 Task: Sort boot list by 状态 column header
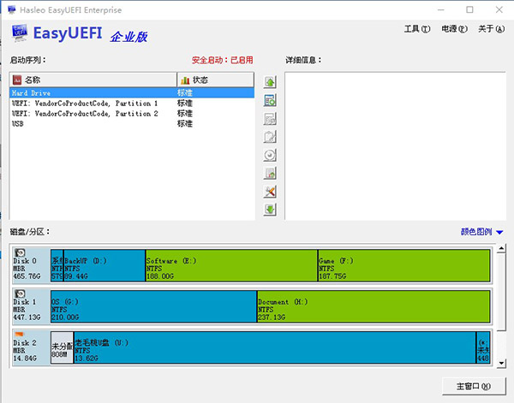pos(215,80)
